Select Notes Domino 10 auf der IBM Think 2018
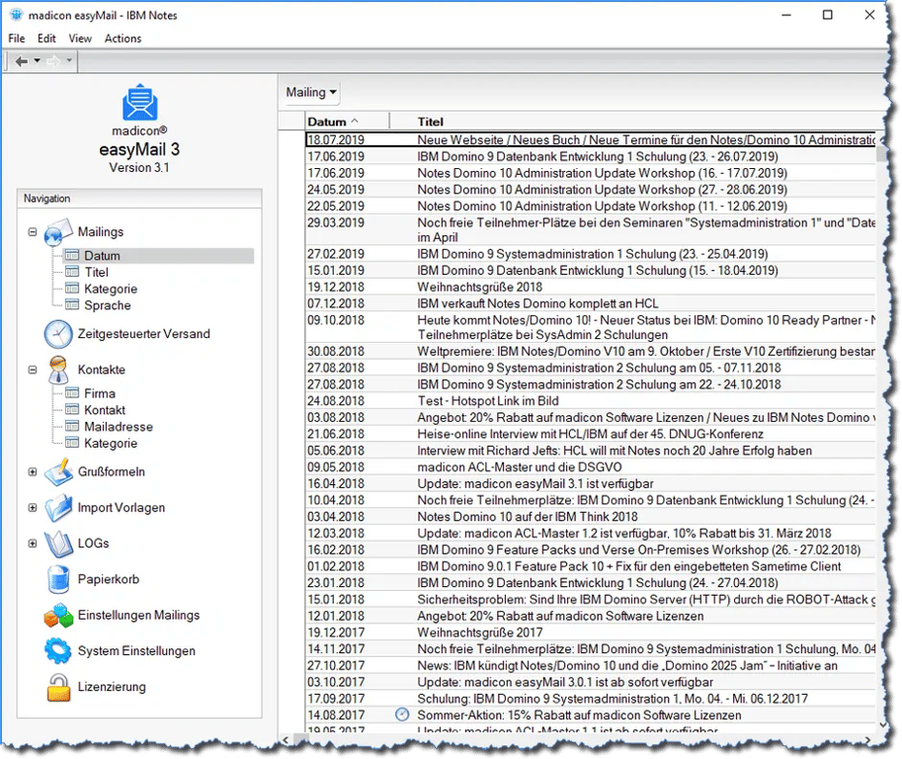Screen dimensions: 902x759 591,517
